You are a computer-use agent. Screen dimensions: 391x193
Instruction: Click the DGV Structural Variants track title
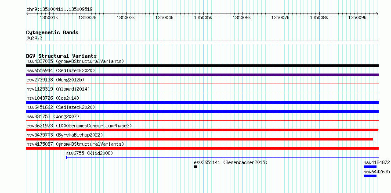(62, 56)
